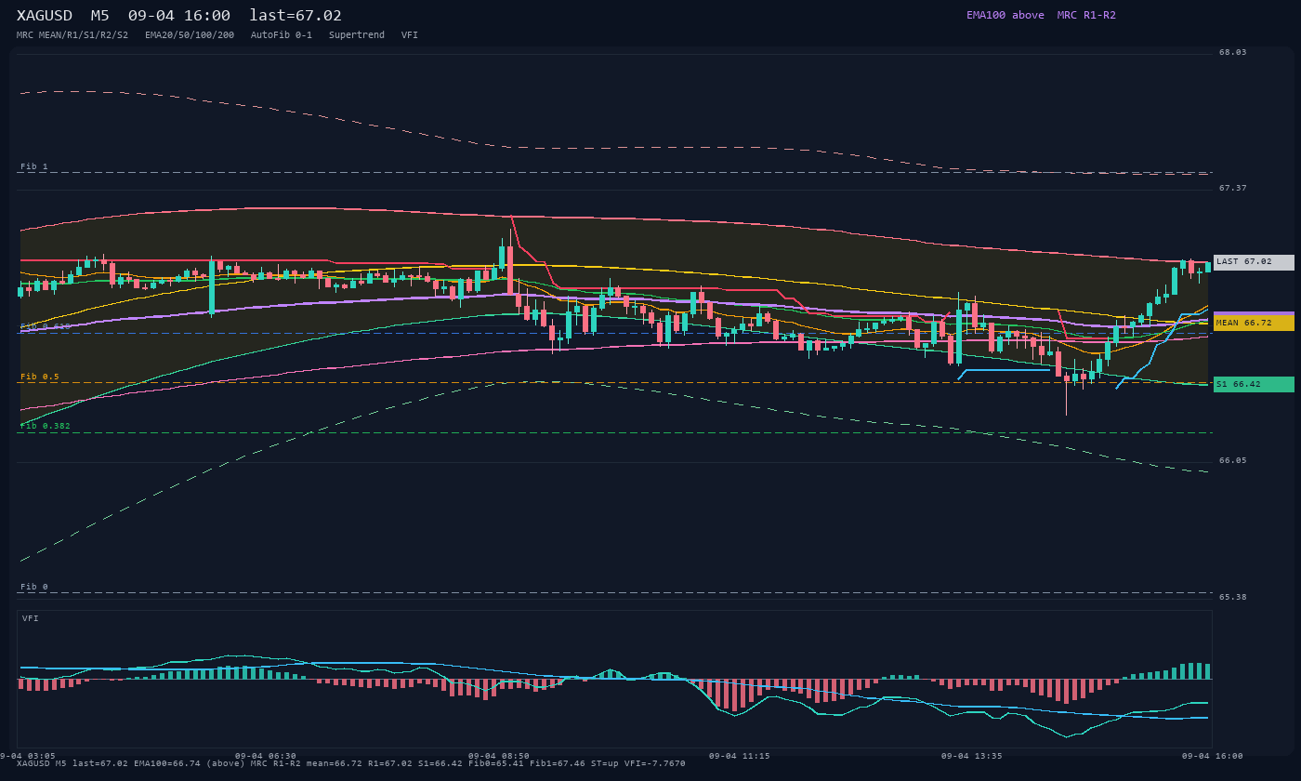1301x781 pixels.
Task: Click the yellow 'MEAN 66.72' price tag
Action: click(1254, 323)
